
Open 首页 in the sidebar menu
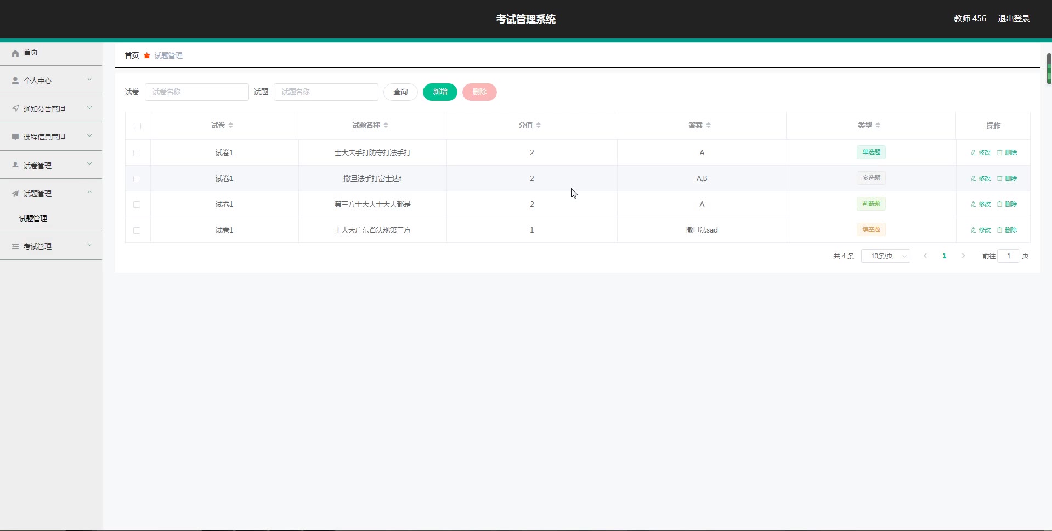pyautogui.click(x=51, y=53)
